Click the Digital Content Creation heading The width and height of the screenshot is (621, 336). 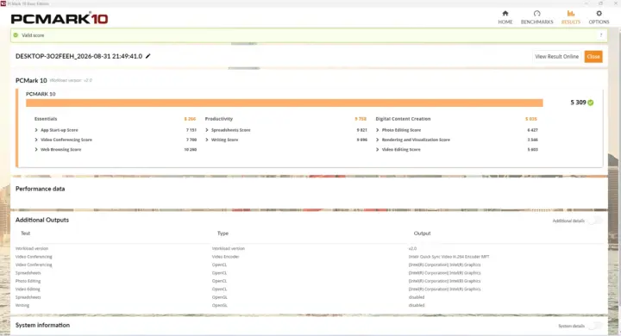[403, 119]
